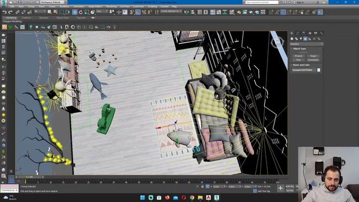
Task: Select the Geometry category sphere icon
Action: click(292, 39)
